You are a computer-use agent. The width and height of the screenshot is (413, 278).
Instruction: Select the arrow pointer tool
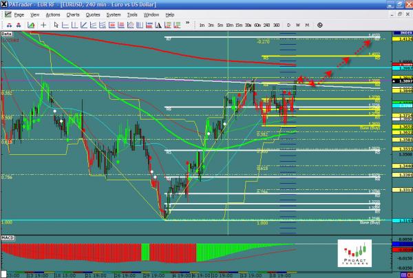click(56, 25)
